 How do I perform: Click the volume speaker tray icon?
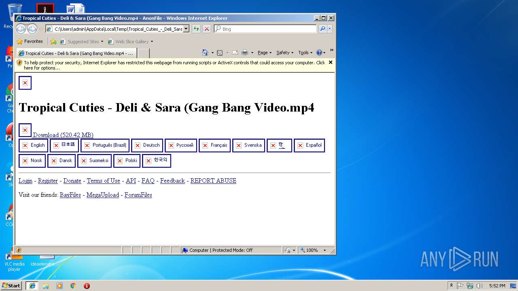[480, 285]
